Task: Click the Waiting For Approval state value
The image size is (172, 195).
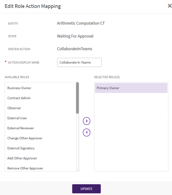Action: point(75,36)
